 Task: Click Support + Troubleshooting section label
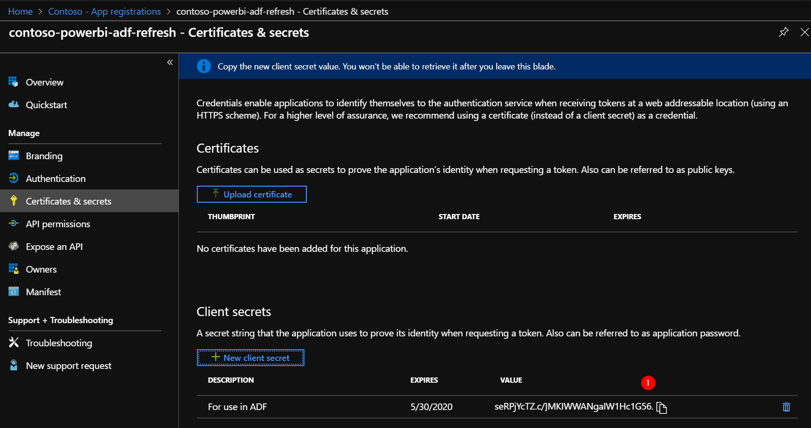coord(60,320)
